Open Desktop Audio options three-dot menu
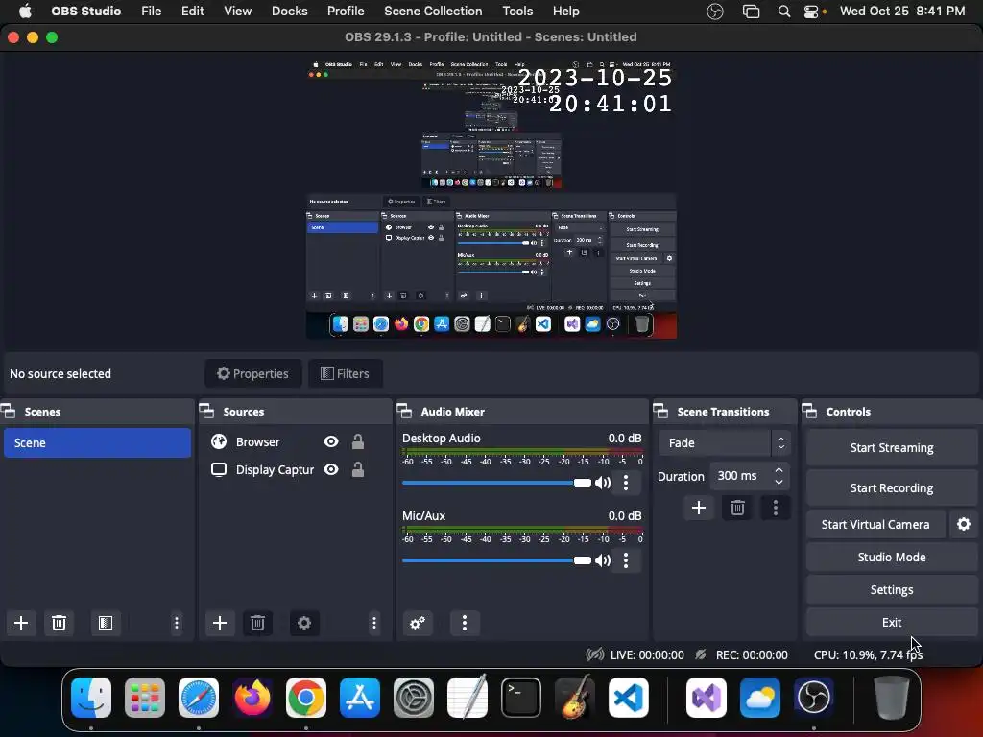Image resolution: width=983 pixels, height=737 pixels. [x=626, y=483]
